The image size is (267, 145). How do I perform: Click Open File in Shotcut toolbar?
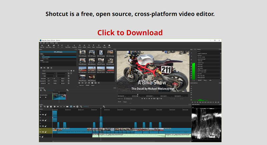(x=42, y=46)
